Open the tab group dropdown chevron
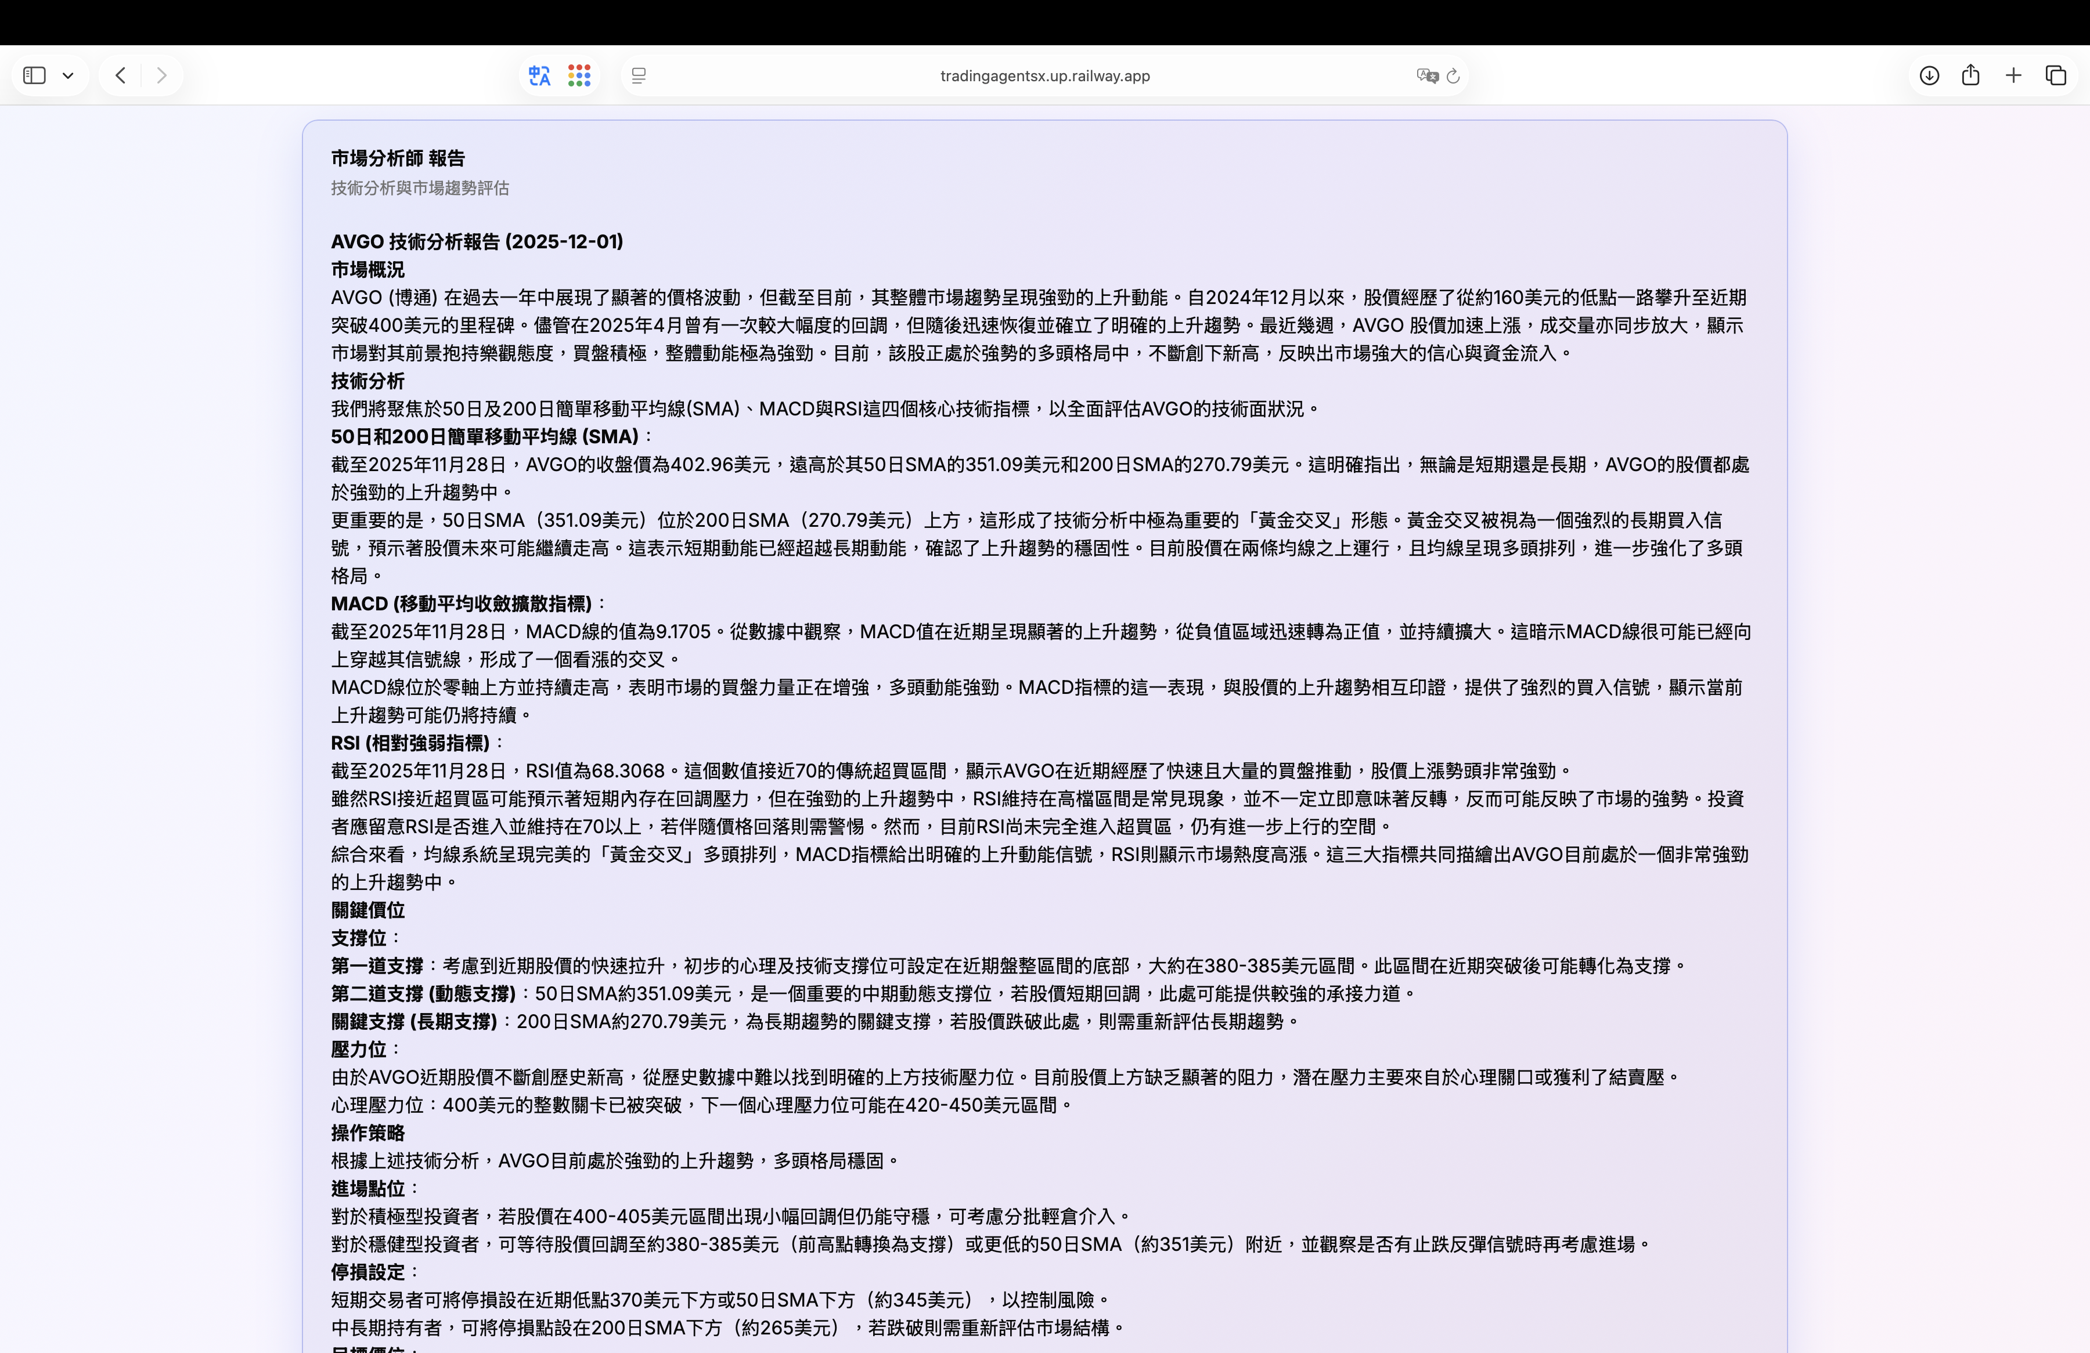 [67, 75]
